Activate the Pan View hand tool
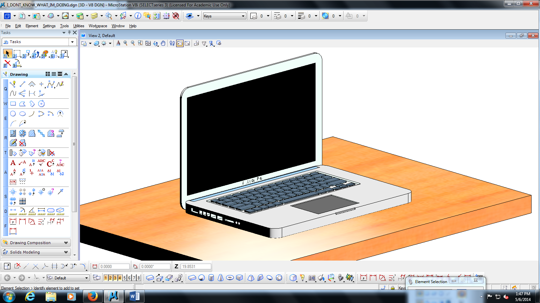 tap(163, 43)
